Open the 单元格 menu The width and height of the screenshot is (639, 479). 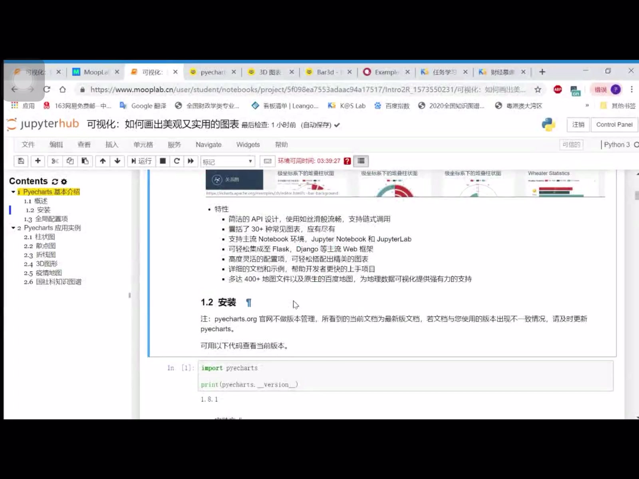(x=144, y=144)
